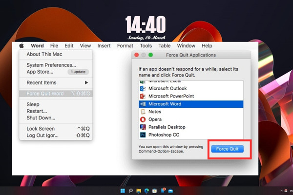This screenshot has width=293, height=195.
Task: Open the Insert menu
Action: 104,46
